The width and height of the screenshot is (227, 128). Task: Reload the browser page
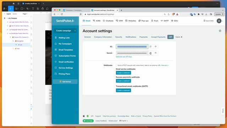coord(62,14)
